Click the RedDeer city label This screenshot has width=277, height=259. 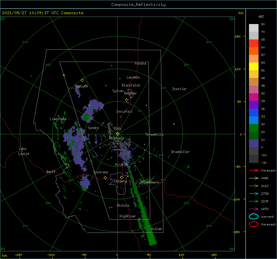tap(130, 93)
